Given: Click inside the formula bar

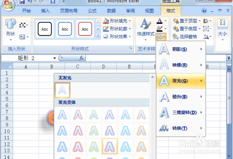Looking at the screenshot, I should click(x=155, y=58).
